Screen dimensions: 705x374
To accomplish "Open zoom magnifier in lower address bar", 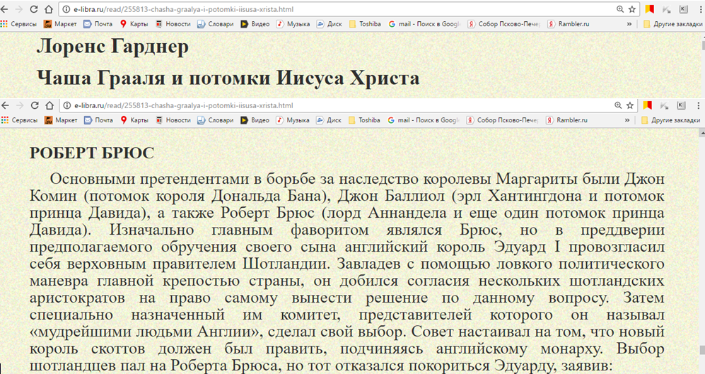I will pos(618,105).
